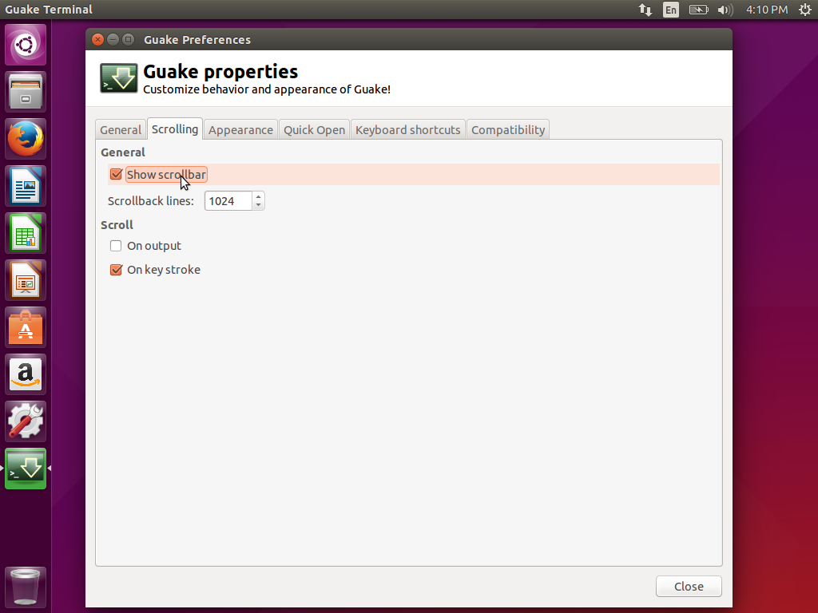Open Ubuntu Software Center from the dock
818x613 pixels.
[x=25, y=326]
